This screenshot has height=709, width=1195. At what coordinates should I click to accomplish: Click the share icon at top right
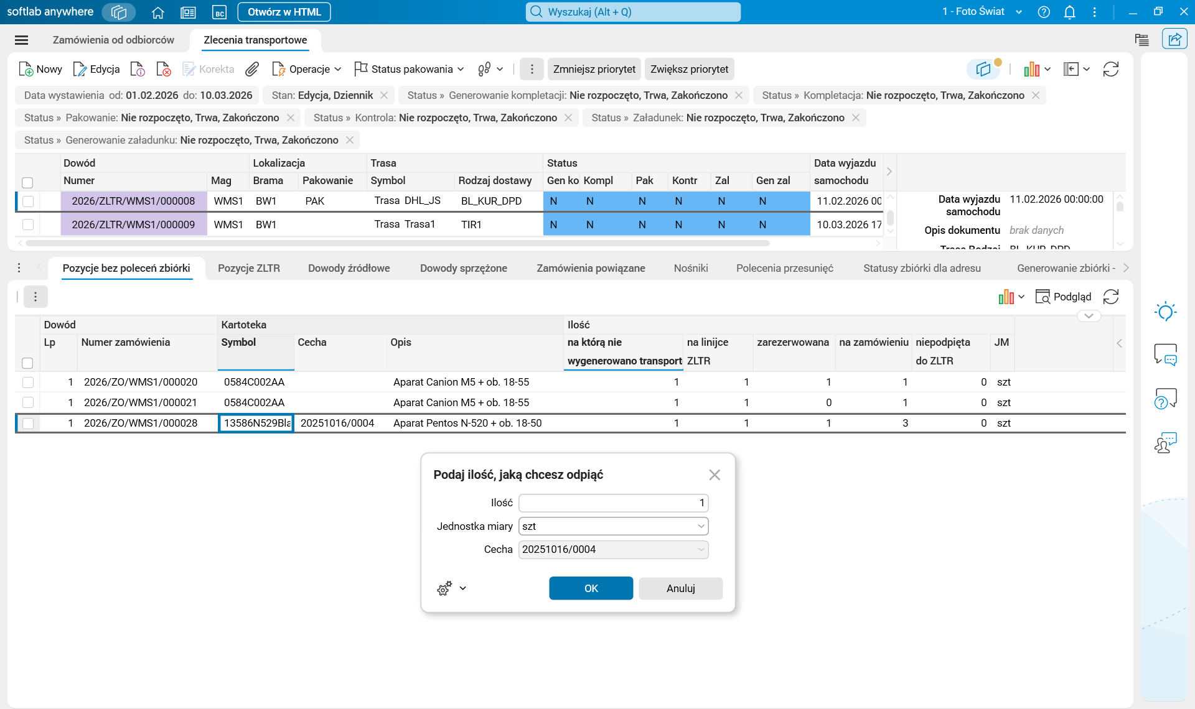(1174, 39)
